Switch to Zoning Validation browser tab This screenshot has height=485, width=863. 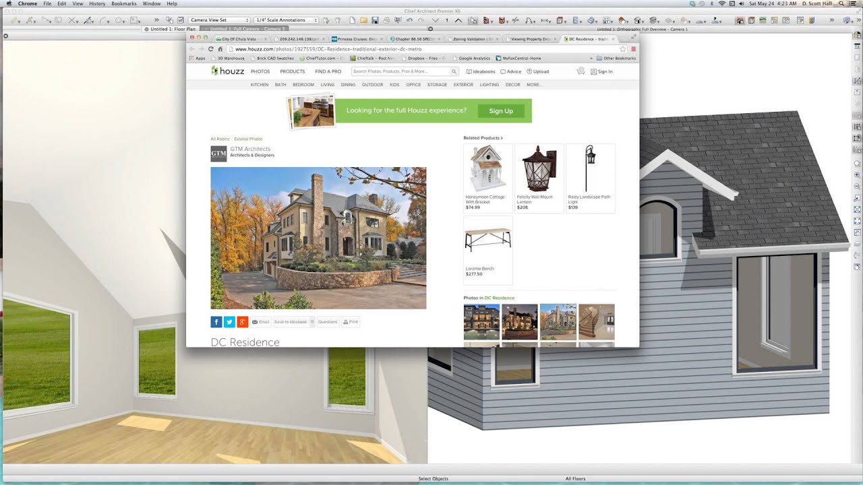(474, 39)
